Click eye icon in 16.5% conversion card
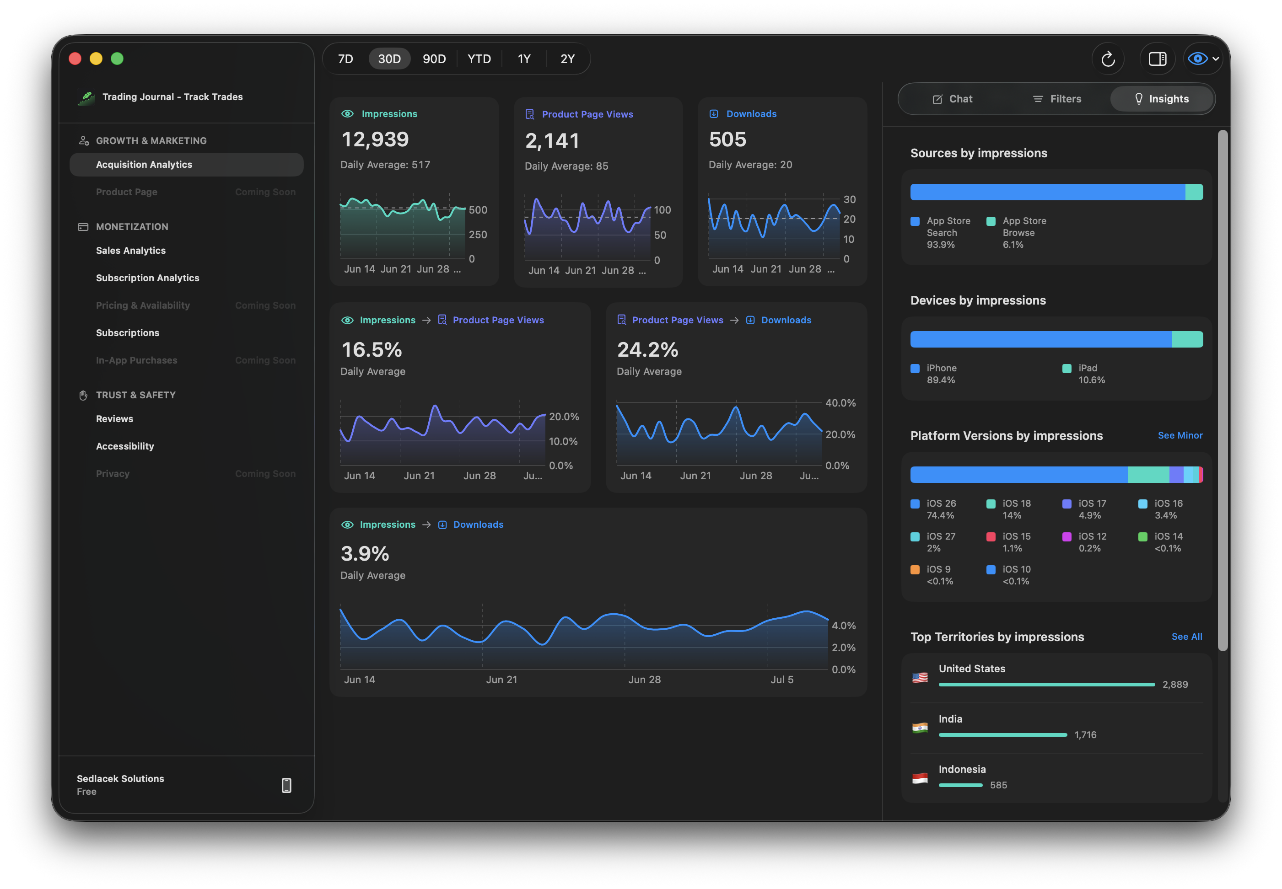Screen dimensions: 1282x889 pyautogui.click(x=347, y=320)
